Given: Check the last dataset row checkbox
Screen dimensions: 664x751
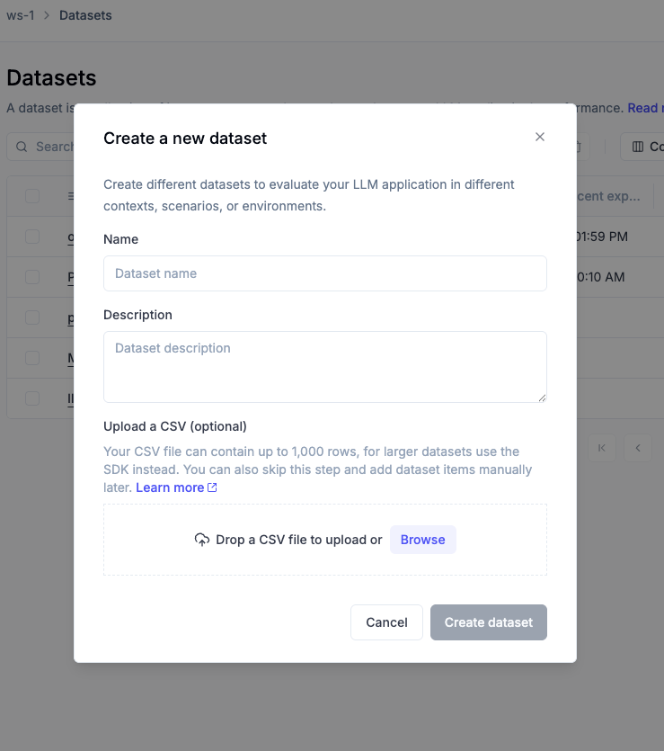Looking at the screenshot, I should pyautogui.click(x=32, y=398).
